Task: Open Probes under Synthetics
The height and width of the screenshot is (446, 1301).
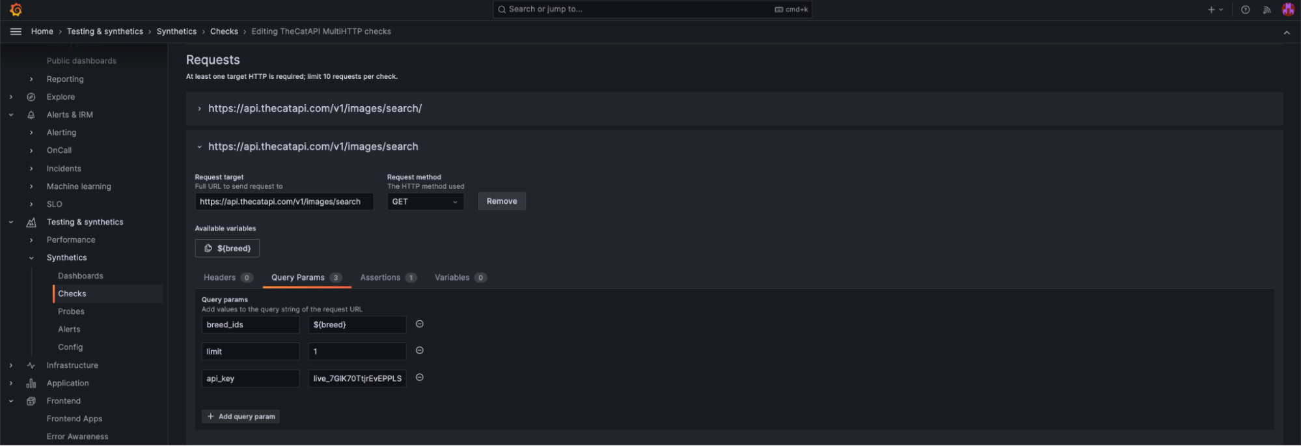Action: [71, 312]
